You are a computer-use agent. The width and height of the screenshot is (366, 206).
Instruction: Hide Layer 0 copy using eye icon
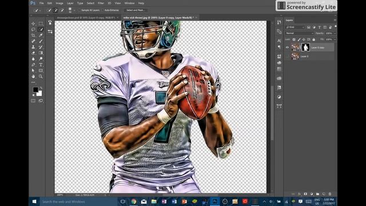coord(287,47)
